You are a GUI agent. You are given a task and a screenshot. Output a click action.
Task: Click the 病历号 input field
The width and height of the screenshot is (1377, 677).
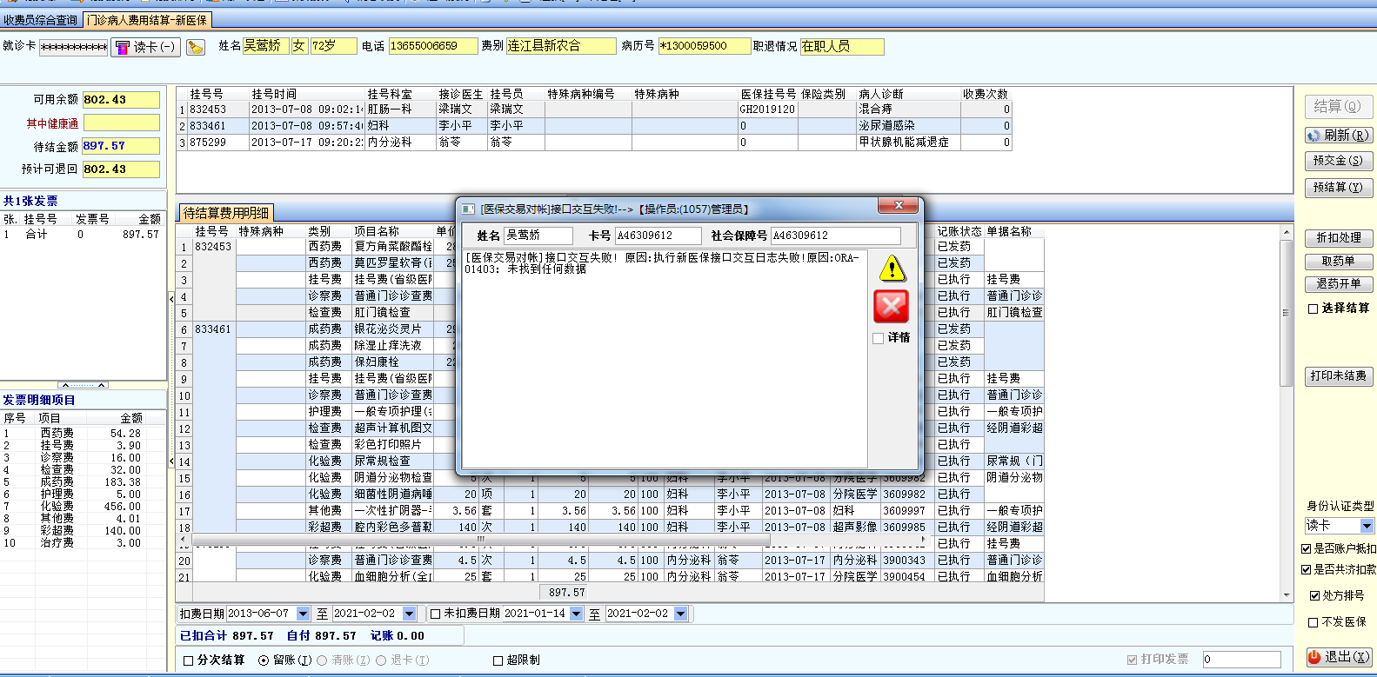705,46
